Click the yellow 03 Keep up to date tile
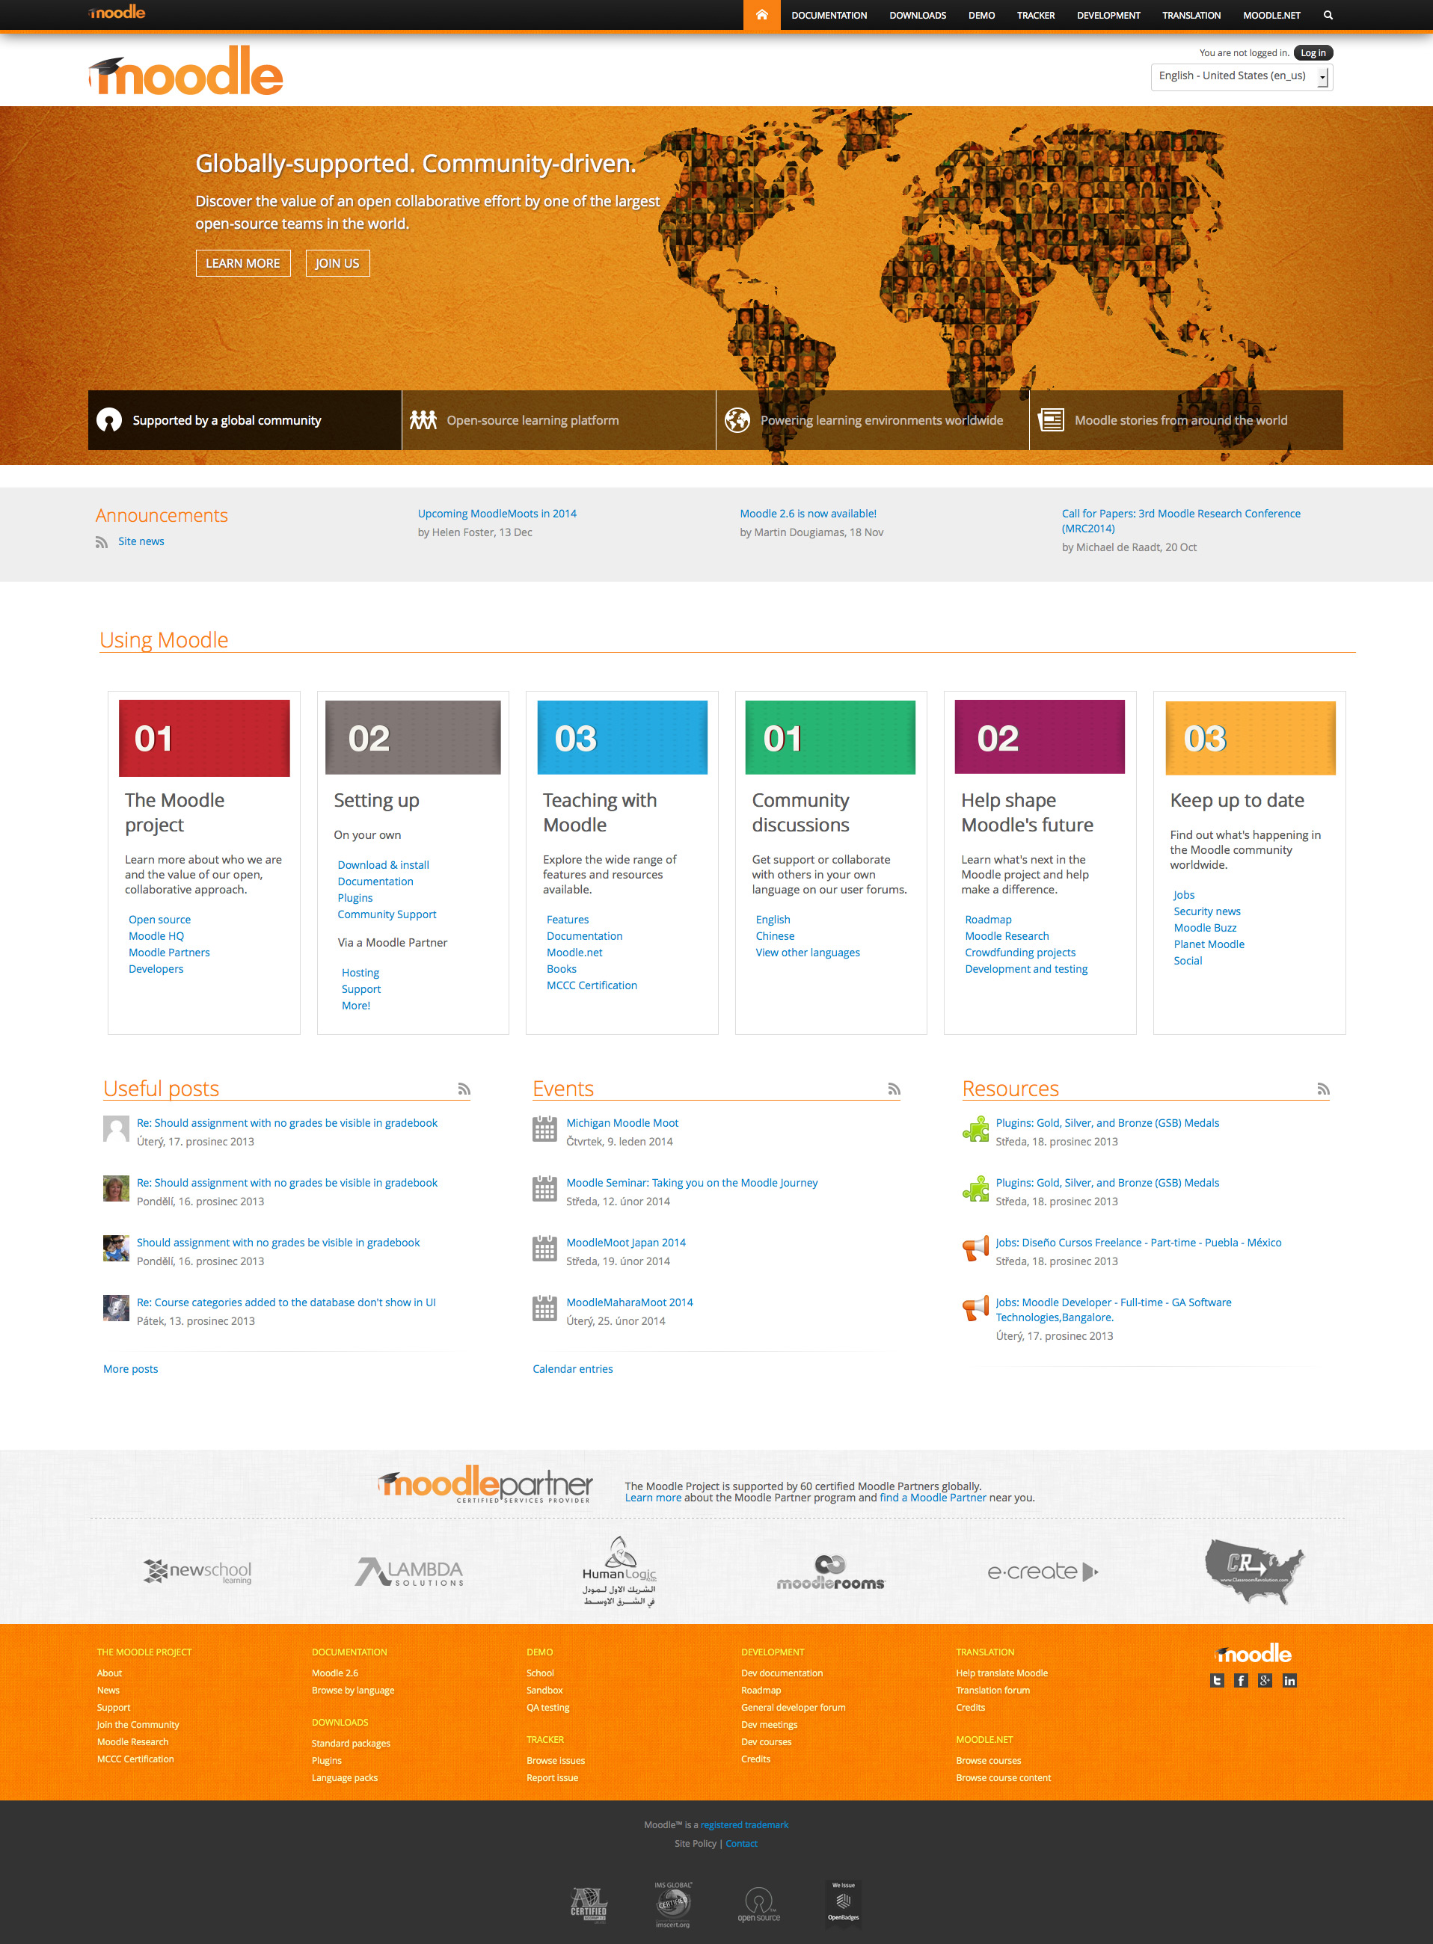This screenshot has height=1944, width=1433. pyautogui.click(x=1250, y=738)
